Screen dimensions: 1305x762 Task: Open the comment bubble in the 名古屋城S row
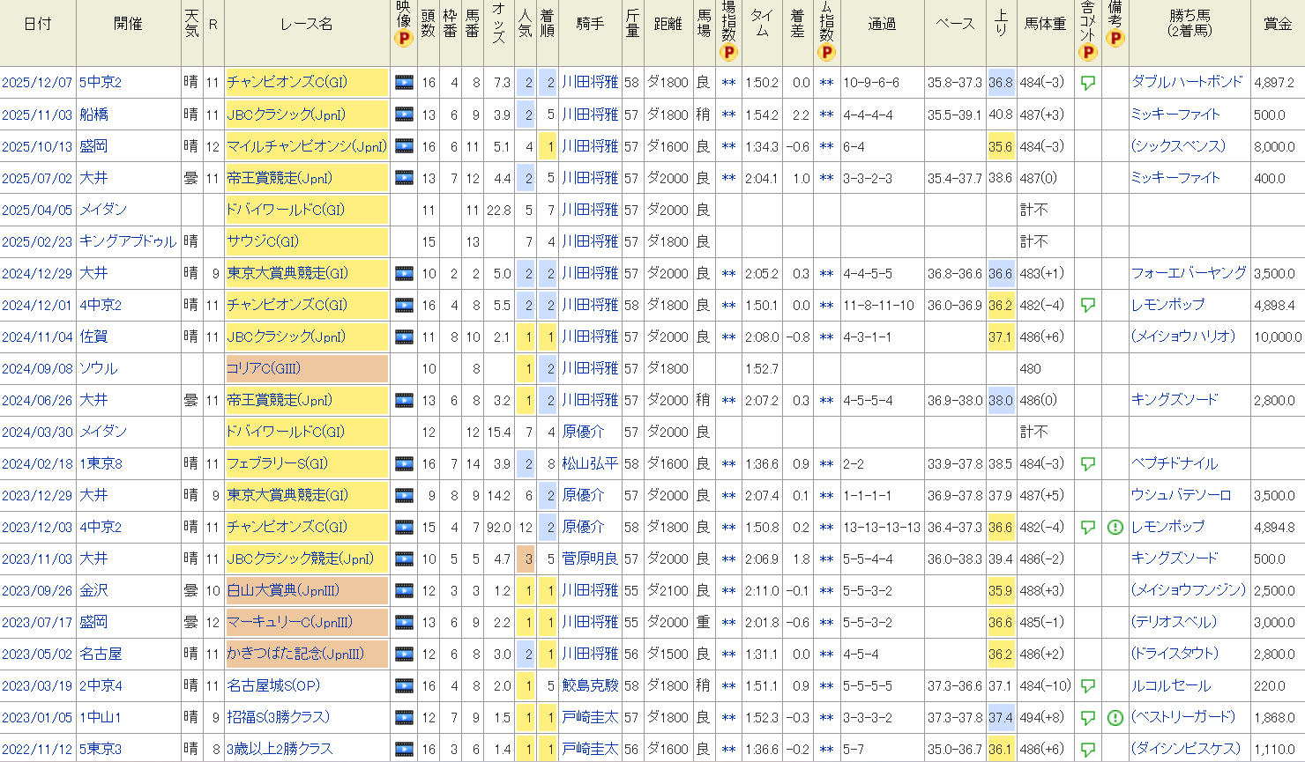[x=1088, y=685]
